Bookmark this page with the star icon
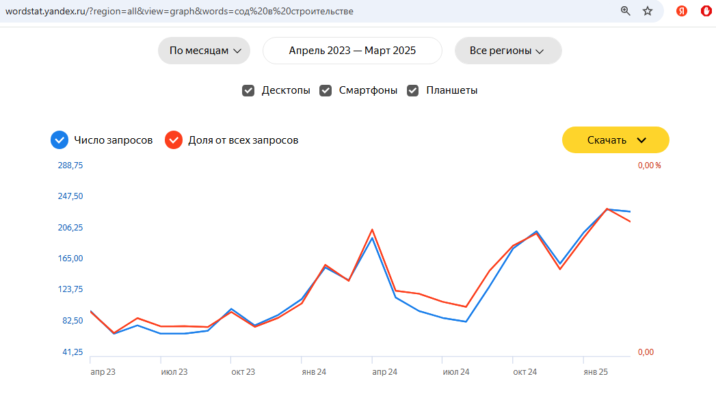This screenshot has height=396, width=716. pos(648,11)
